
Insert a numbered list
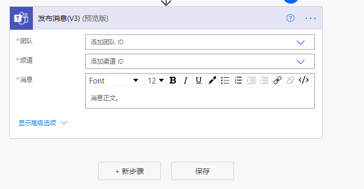[x=238, y=80]
